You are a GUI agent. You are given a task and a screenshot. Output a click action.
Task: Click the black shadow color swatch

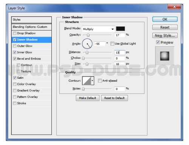click(x=120, y=29)
